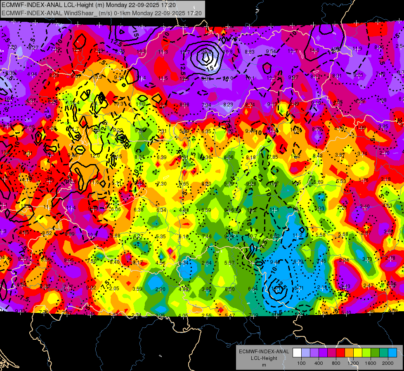404x371 pixels.
Task: Click the legend tick label 800
Action: [336, 363]
